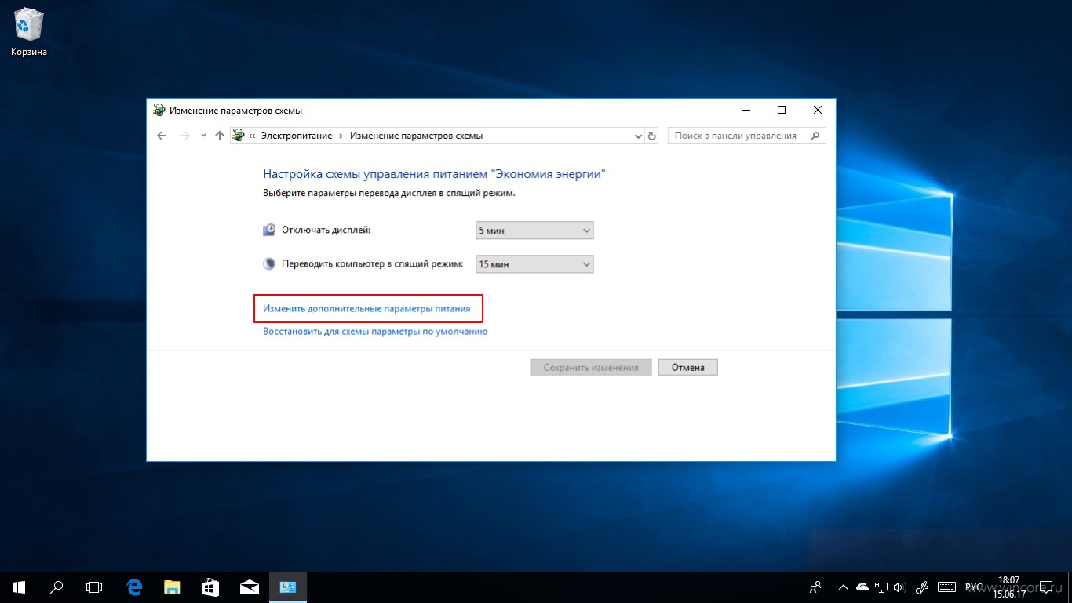Minimize the Изменение параметров схемы window
Image resolution: width=1072 pixels, height=603 pixels.
(x=746, y=111)
